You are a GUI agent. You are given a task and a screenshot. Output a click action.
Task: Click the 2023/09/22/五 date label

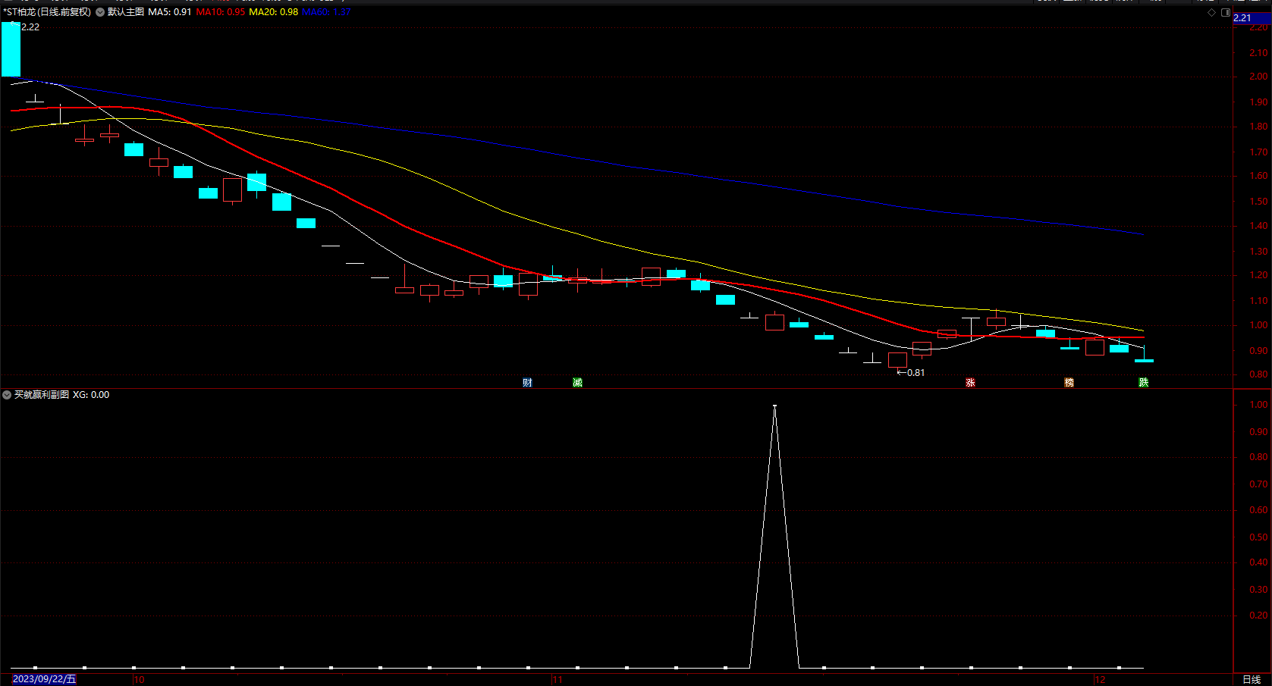pyautogui.click(x=45, y=679)
